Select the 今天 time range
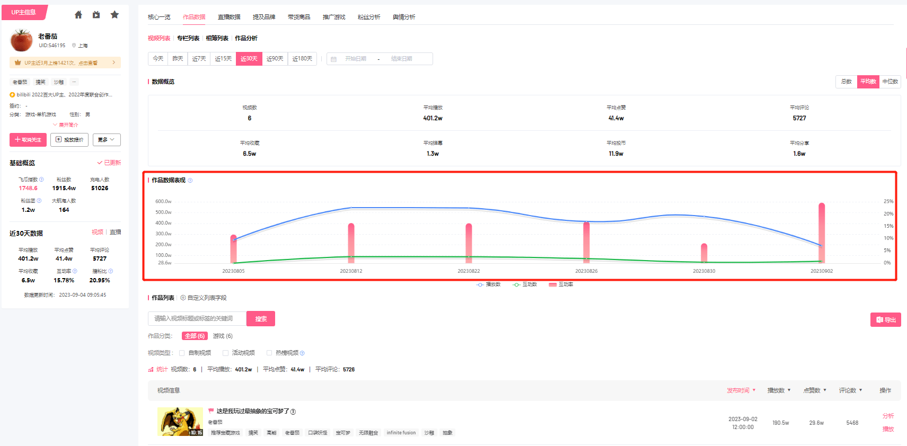The width and height of the screenshot is (907, 446). point(158,59)
